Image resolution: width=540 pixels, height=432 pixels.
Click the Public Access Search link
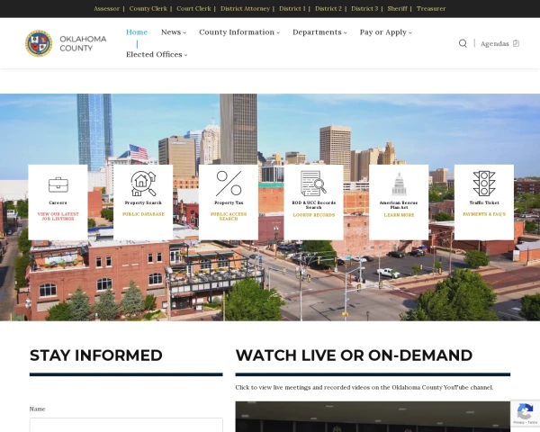tap(229, 216)
